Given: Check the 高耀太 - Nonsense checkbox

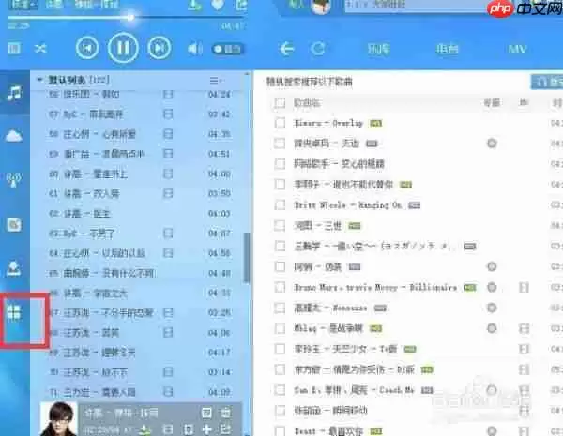Looking at the screenshot, I should pos(280,308).
